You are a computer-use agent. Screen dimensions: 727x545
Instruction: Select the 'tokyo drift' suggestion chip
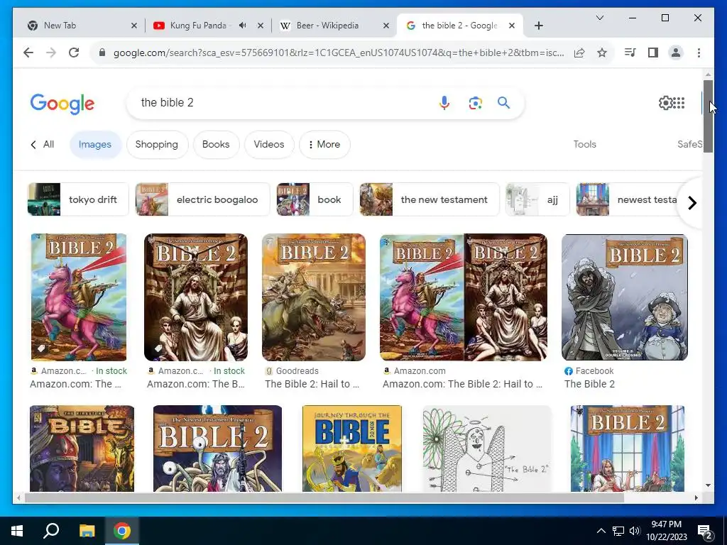click(x=78, y=199)
